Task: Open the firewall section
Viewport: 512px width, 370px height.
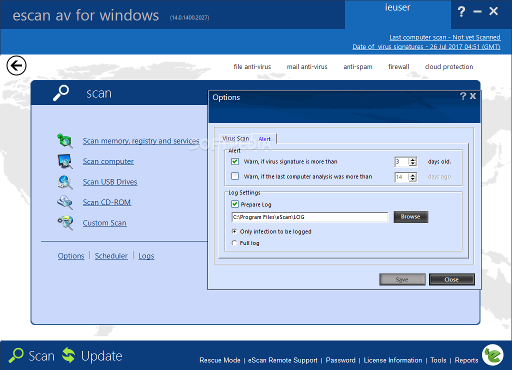Action: tap(398, 66)
